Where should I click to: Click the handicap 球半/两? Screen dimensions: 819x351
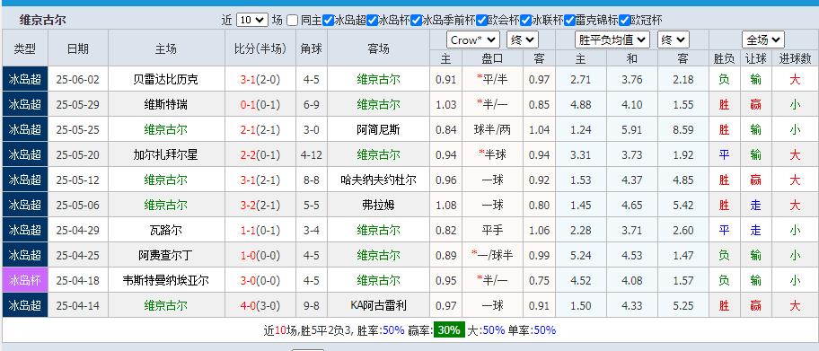click(x=492, y=129)
